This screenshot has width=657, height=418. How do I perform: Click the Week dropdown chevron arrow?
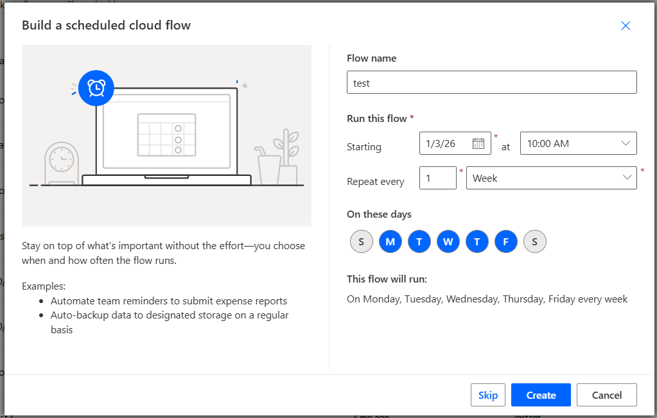click(627, 178)
